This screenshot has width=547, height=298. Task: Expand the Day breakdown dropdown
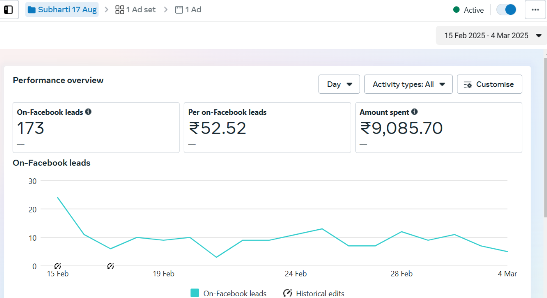pos(339,84)
